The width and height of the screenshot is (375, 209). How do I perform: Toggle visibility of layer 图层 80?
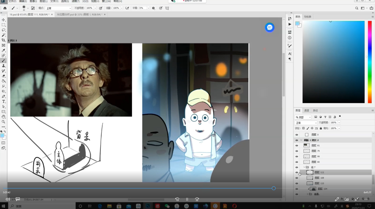tap(297, 162)
